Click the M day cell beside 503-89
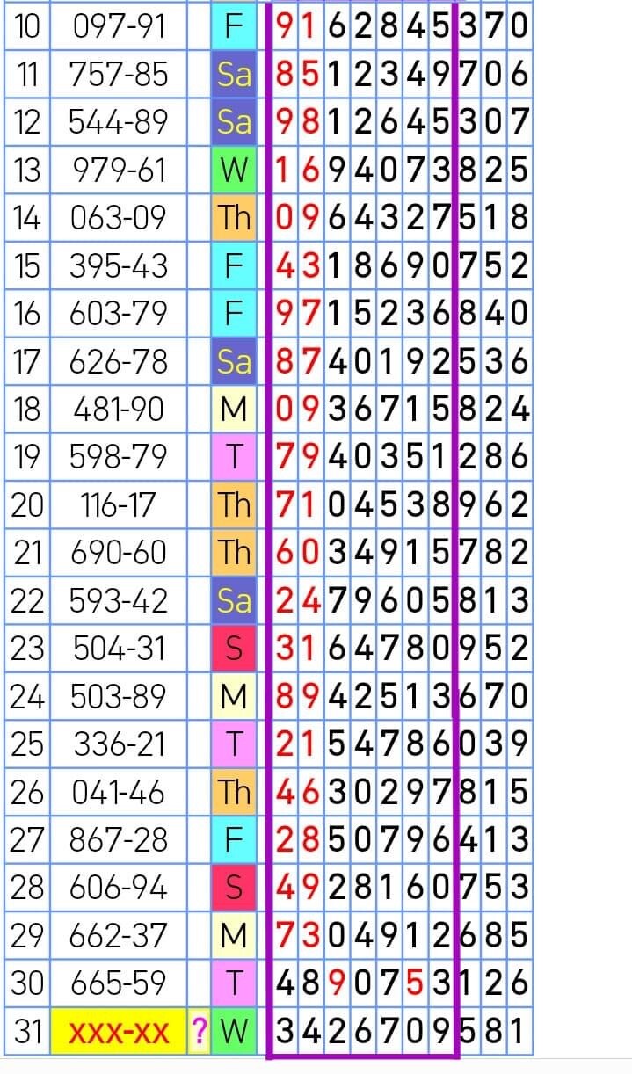Screen dimensions: 632x1074 point(234,695)
